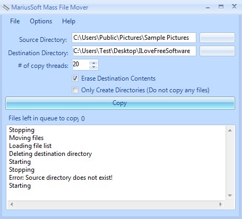This screenshot has height=219, width=242.
Task: Click browse button next to Destination Directory
Action: coord(217,51)
